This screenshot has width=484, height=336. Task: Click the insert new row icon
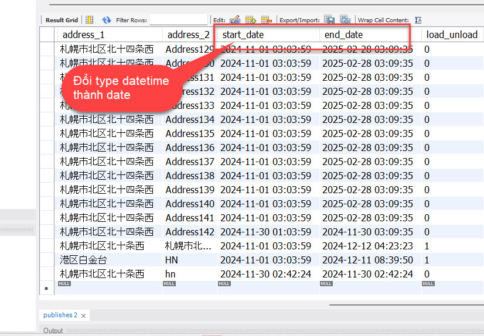pyautogui.click(x=251, y=20)
